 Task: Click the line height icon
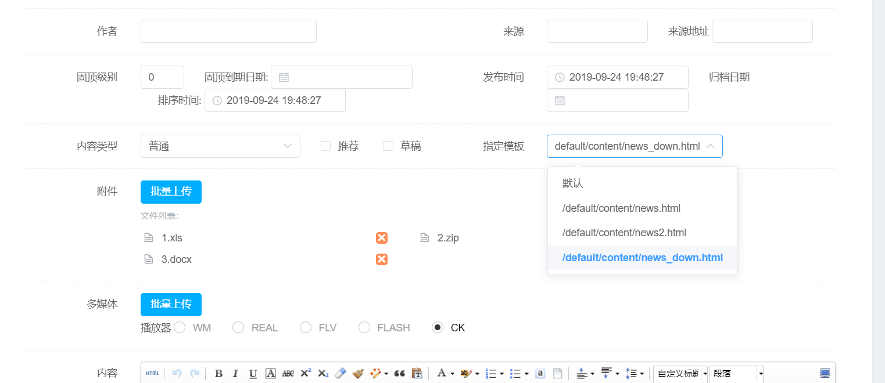631,373
